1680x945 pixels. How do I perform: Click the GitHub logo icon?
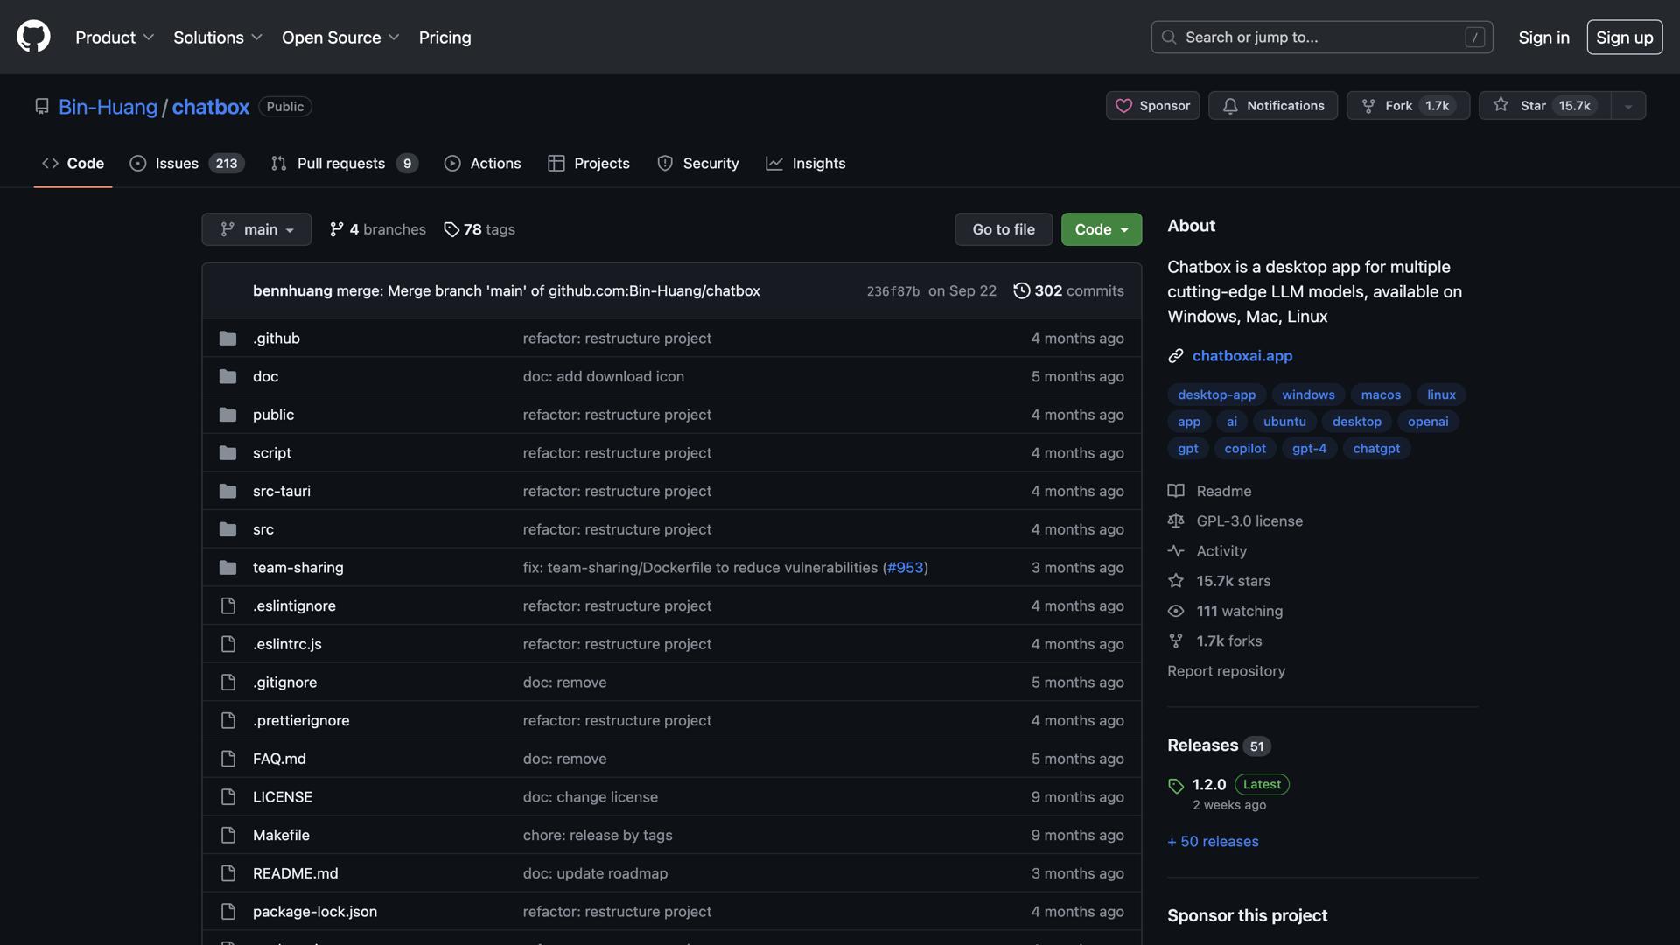(33, 37)
